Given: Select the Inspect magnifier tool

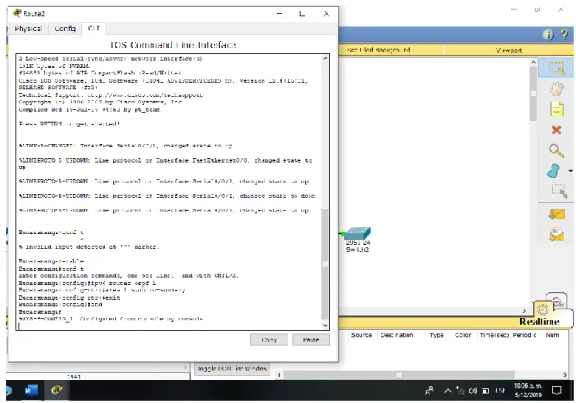Looking at the screenshot, I should 556,150.
